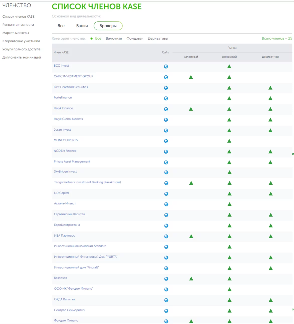This screenshot has width=294, height=324.
Task: Click the валютный column header
Action: coord(191,57)
